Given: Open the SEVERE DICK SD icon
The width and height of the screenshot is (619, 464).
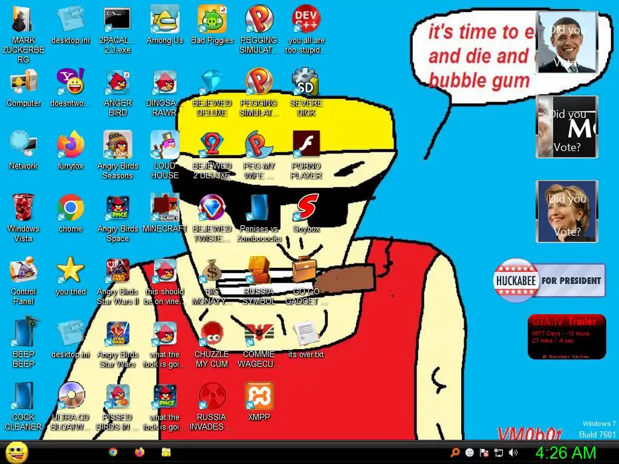Looking at the screenshot, I should pos(306,82).
